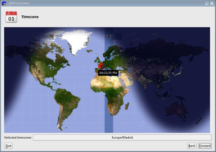Close the Q4OS Installer window
216x152 pixels.
click(212, 4)
